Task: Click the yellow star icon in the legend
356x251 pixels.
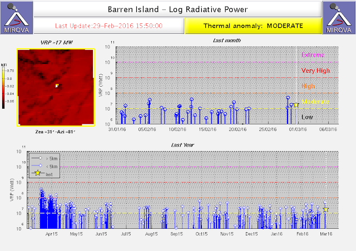Action: 38,173
